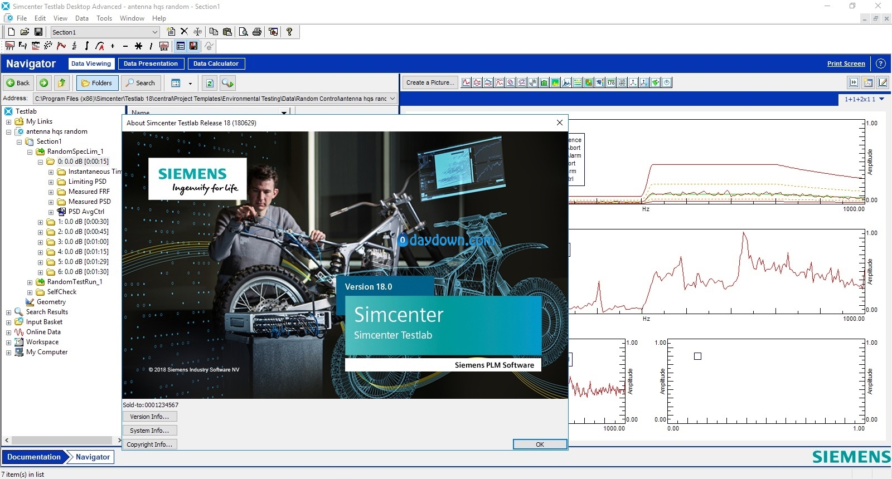Screen dimensions: 892x479
Task: Open the Edit menu
Action: 40,18
